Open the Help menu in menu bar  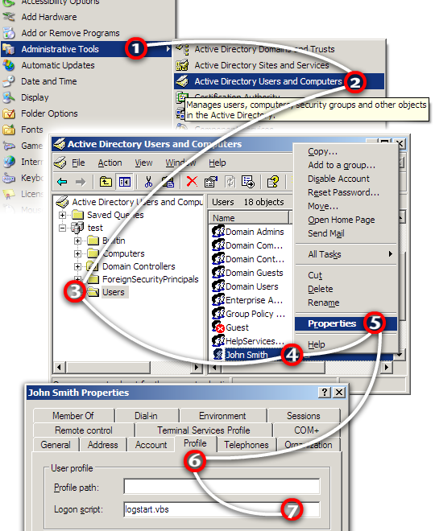[x=217, y=163]
